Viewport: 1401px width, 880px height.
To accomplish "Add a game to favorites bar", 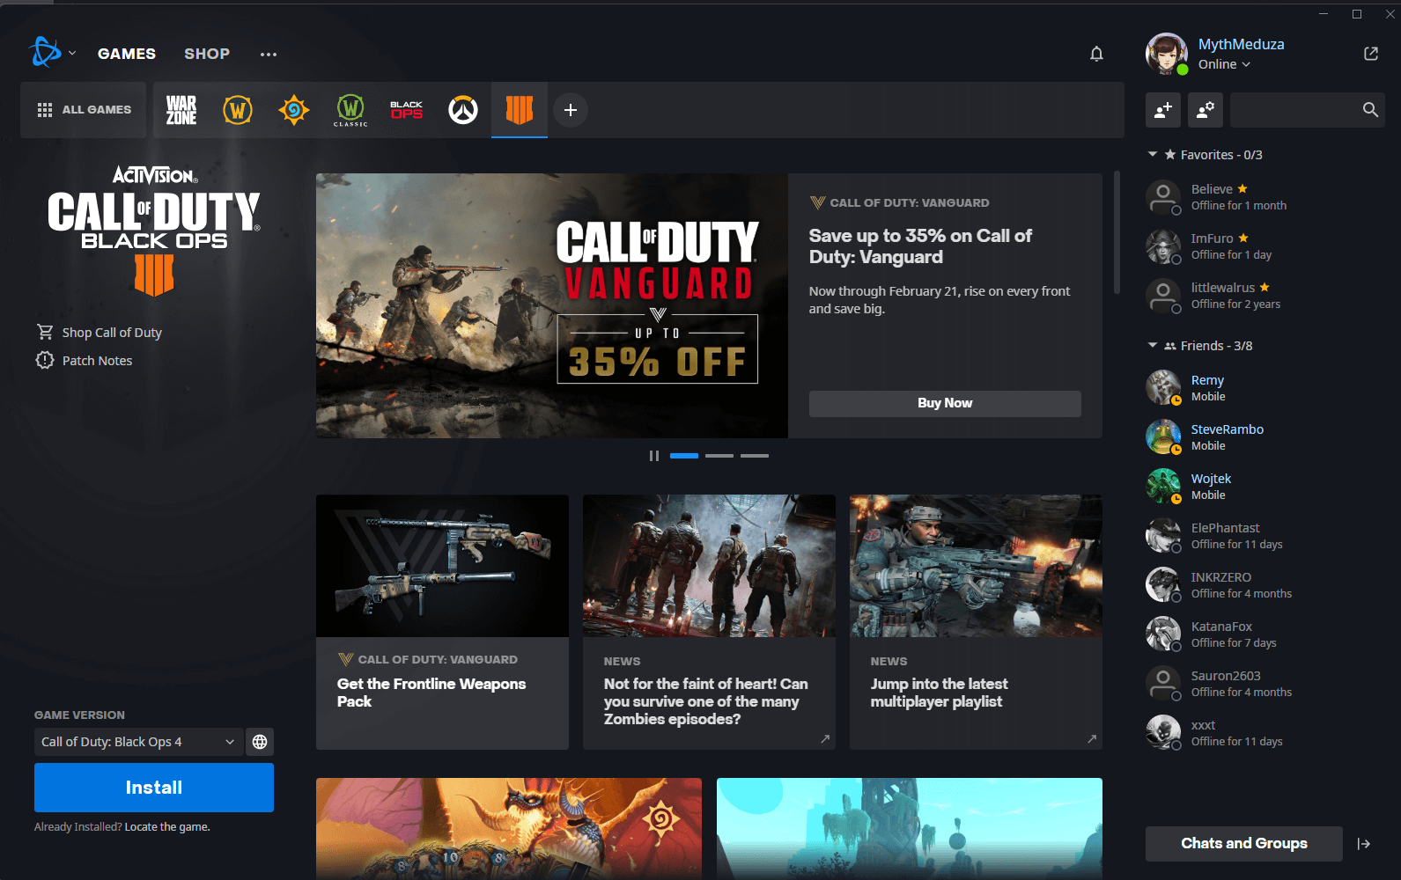I will 571,110.
